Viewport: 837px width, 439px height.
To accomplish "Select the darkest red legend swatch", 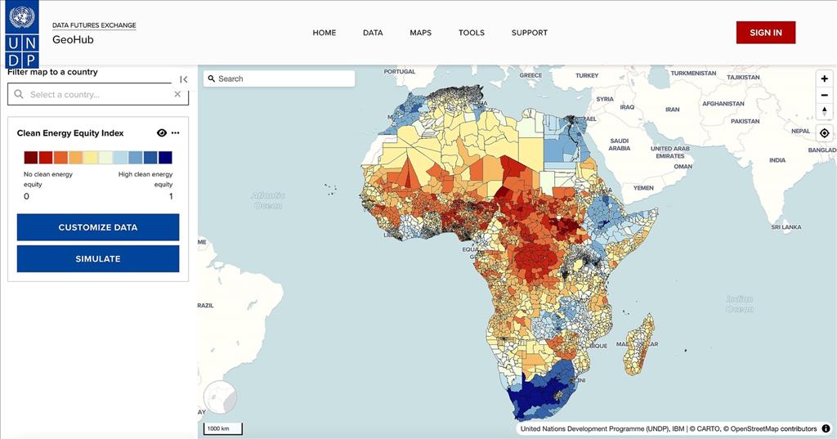I will click(x=30, y=158).
